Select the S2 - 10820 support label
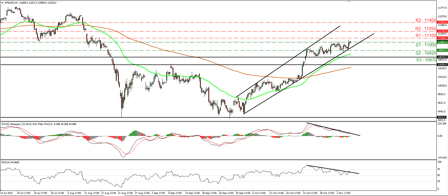 point(426,53)
